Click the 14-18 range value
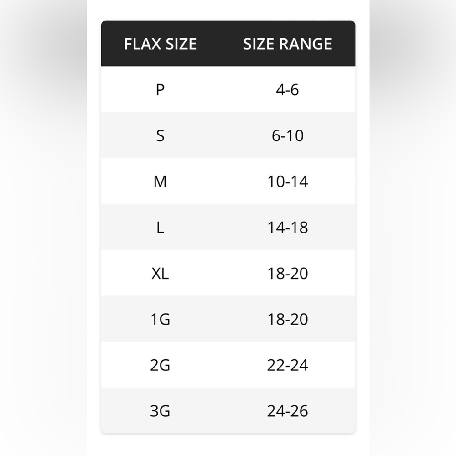456x456 pixels. click(x=287, y=228)
